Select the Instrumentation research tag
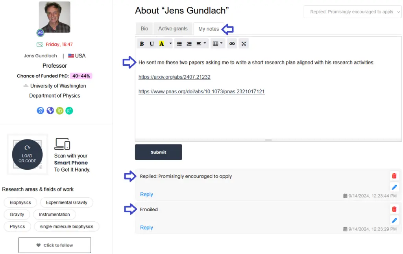The image size is (403, 254). click(54, 214)
